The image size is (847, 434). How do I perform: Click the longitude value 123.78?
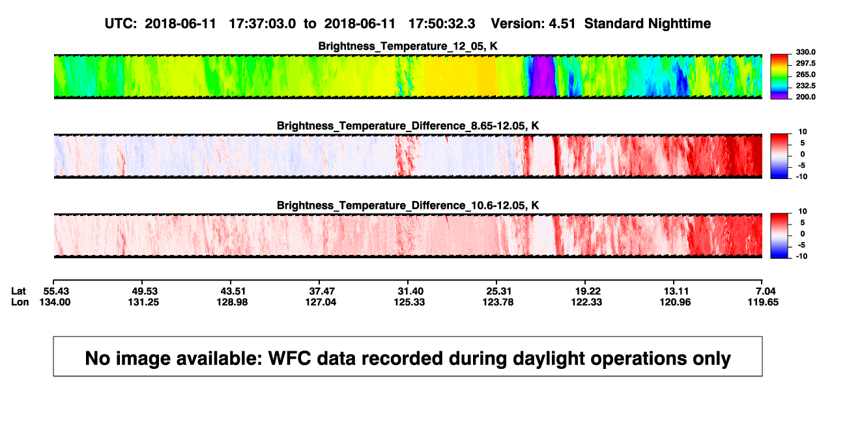click(x=496, y=302)
